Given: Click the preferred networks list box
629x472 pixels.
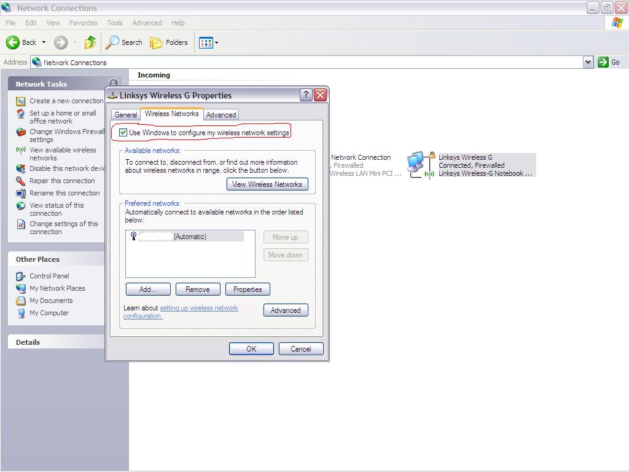Looking at the screenshot, I should click(190, 254).
